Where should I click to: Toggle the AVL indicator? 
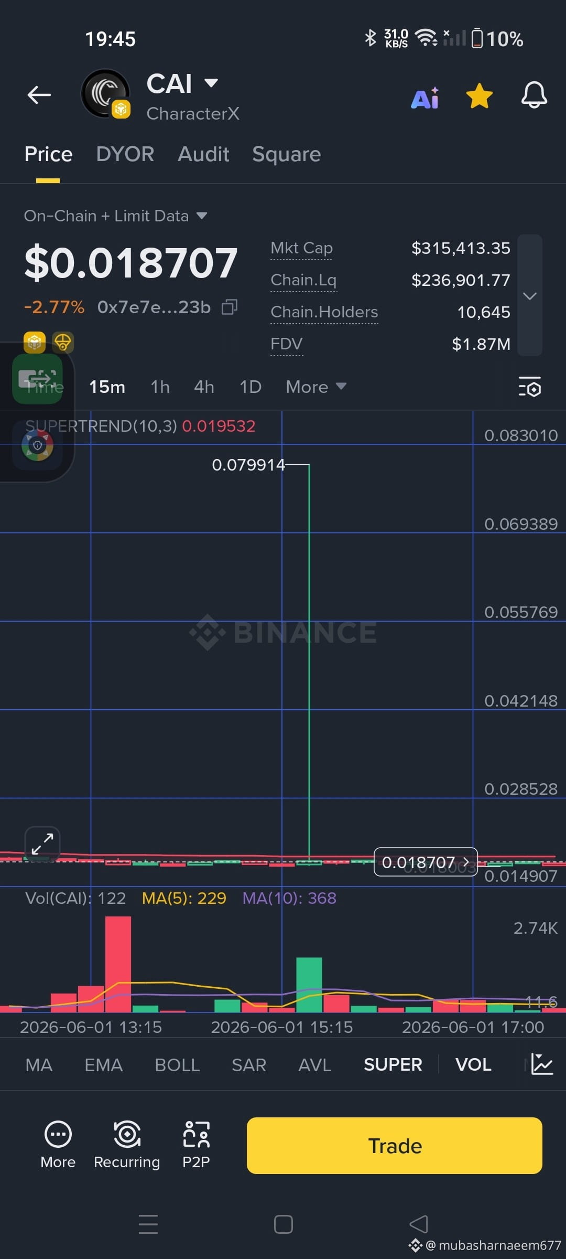tap(314, 1065)
